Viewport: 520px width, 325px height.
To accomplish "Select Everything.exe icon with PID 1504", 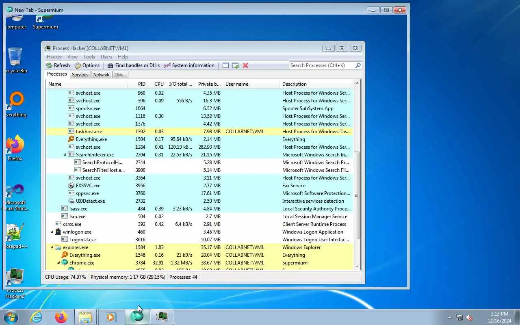I will (71, 139).
